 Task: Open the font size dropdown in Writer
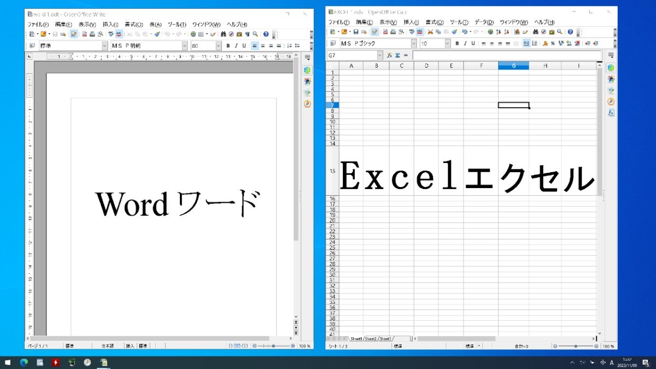tap(218, 46)
